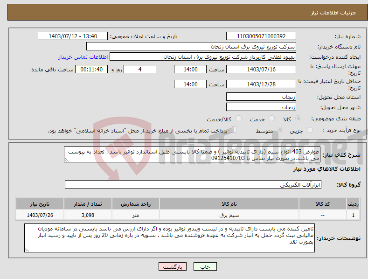
Task: Click the general need description text area
Action: tap(192, 154)
